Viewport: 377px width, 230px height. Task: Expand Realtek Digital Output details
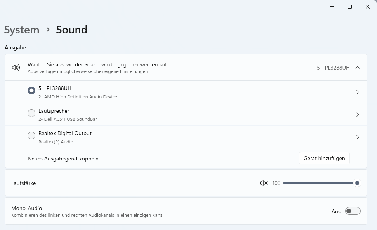click(x=357, y=137)
